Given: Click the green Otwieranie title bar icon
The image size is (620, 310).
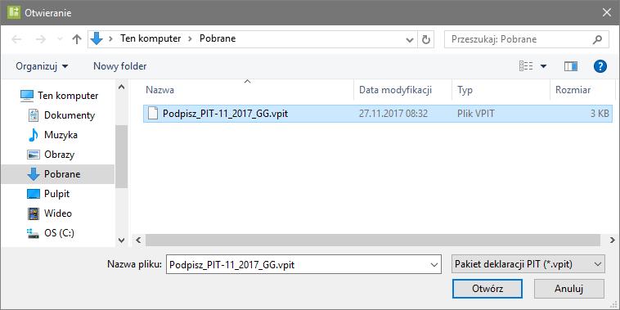Looking at the screenshot, I should point(13,12).
